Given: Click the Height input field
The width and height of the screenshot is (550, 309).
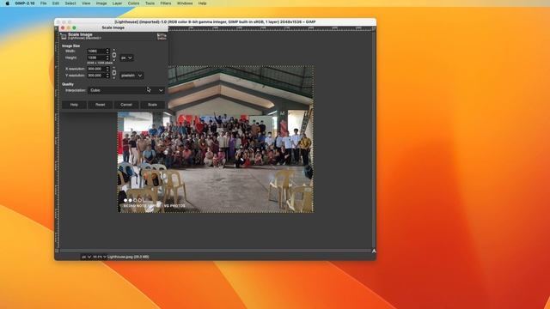Looking at the screenshot, I should [96, 58].
